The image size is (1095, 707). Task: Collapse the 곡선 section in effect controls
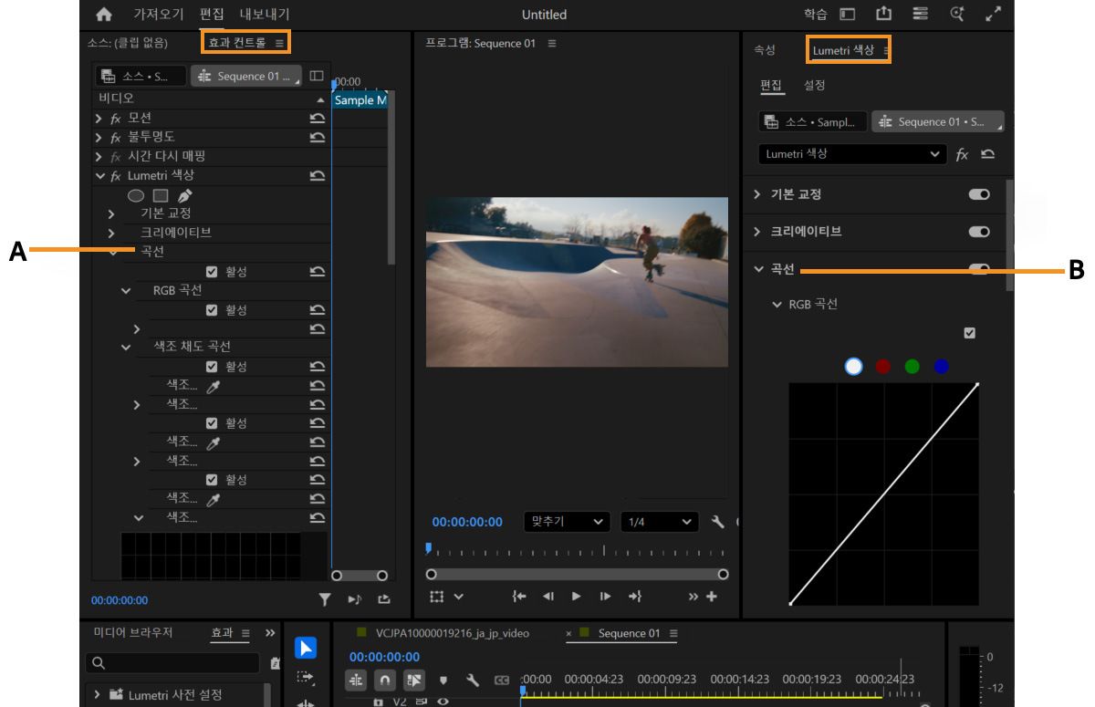[113, 252]
